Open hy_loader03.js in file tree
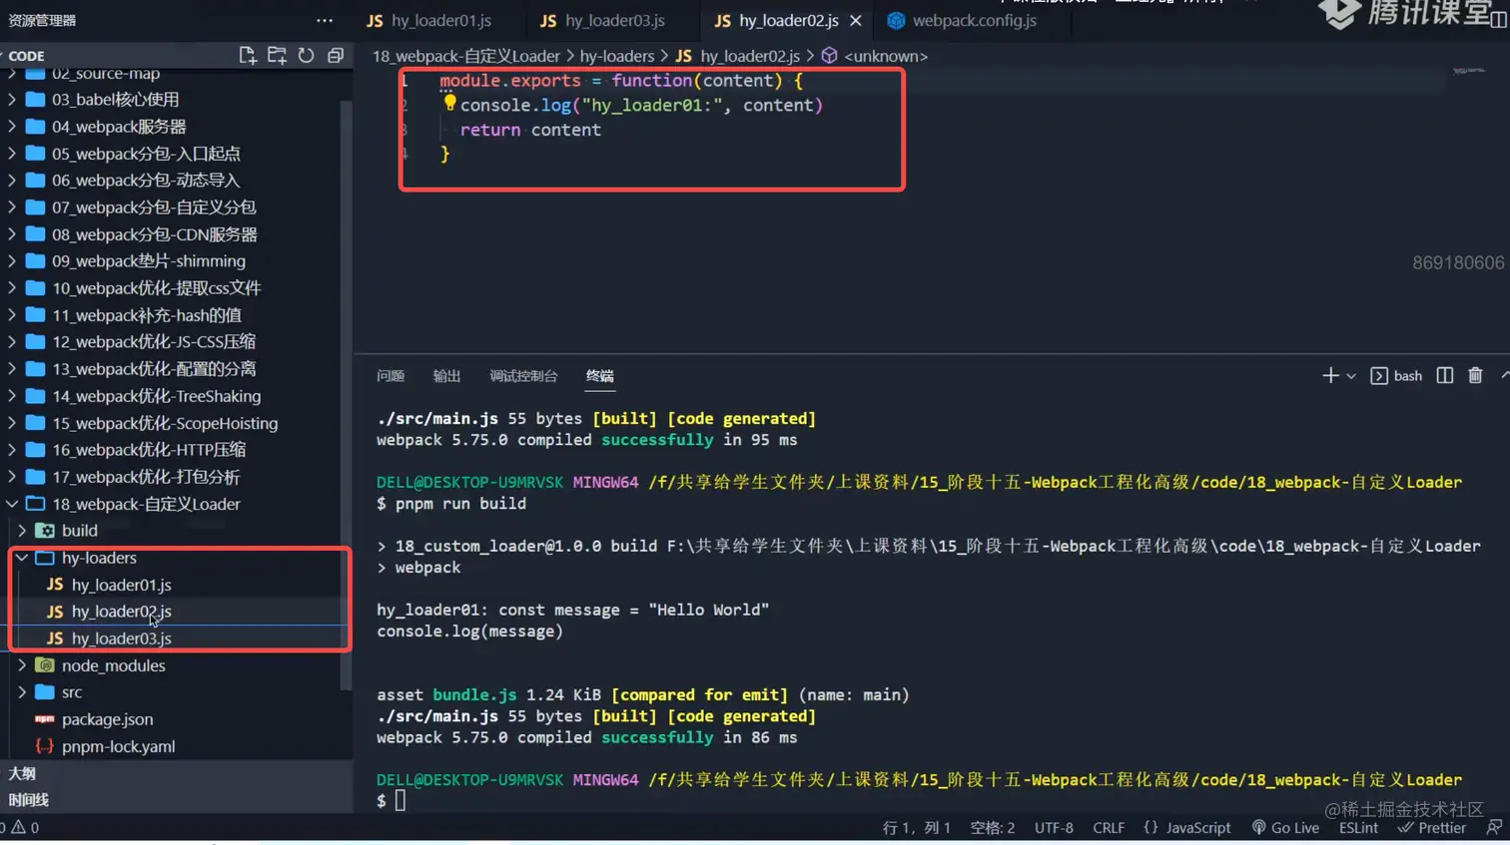The height and width of the screenshot is (845, 1510). coord(121,638)
